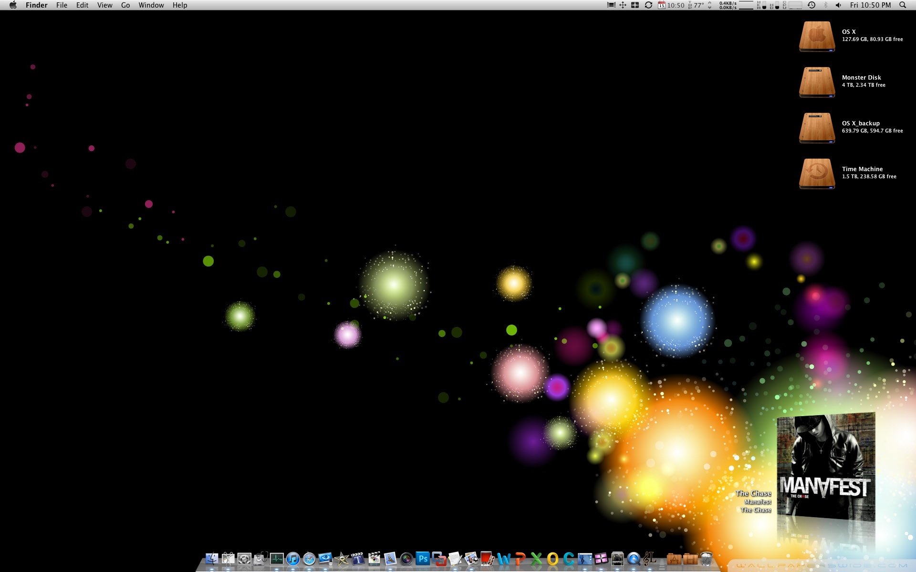Open Mail stamp icon in Dock
The width and height of the screenshot is (916, 572).
click(x=390, y=559)
